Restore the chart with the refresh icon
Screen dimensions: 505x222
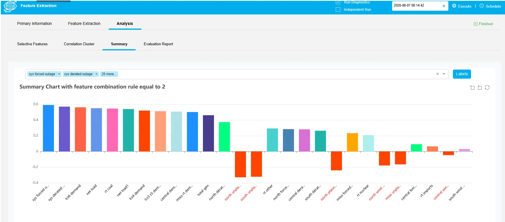(487, 87)
